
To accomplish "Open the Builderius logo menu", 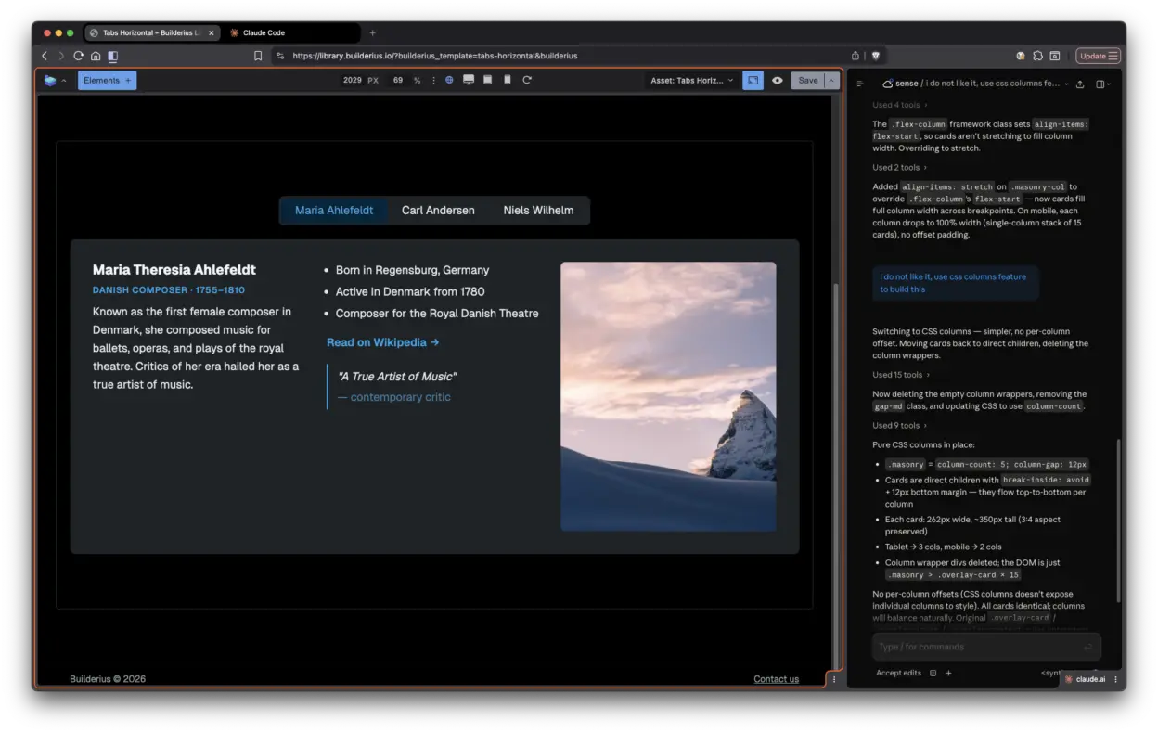I will 53,80.
